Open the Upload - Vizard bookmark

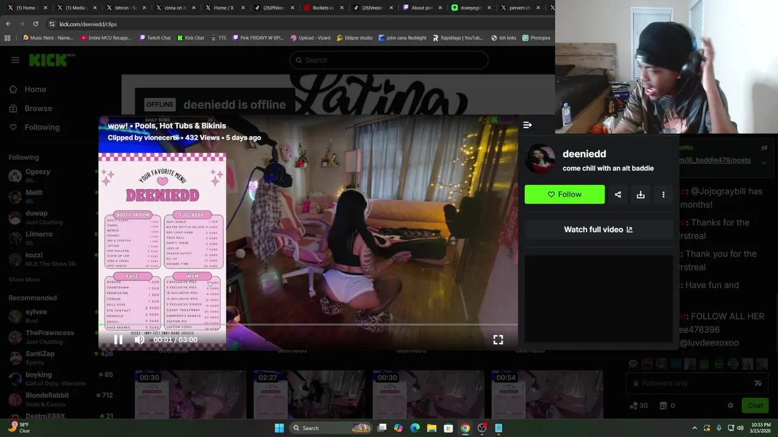[x=311, y=38]
